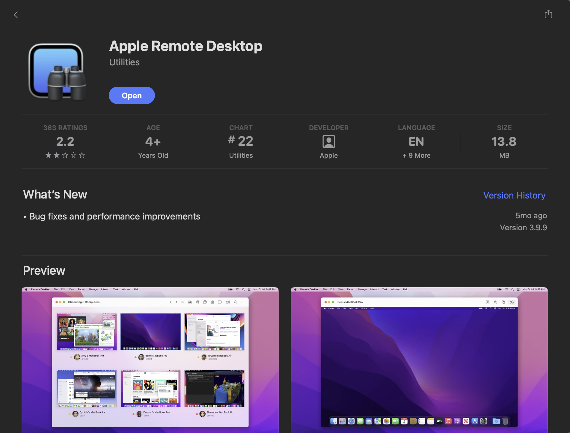570x433 pixels.
Task: Open the Version History link
Action: (x=514, y=195)
